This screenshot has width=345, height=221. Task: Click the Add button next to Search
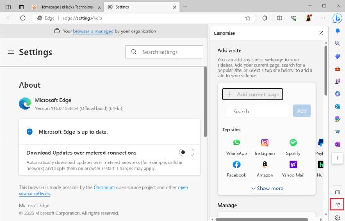302,111
